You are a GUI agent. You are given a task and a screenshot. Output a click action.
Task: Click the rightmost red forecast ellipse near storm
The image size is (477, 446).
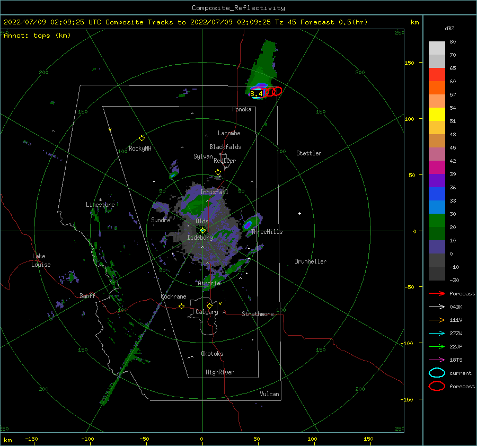277,91
